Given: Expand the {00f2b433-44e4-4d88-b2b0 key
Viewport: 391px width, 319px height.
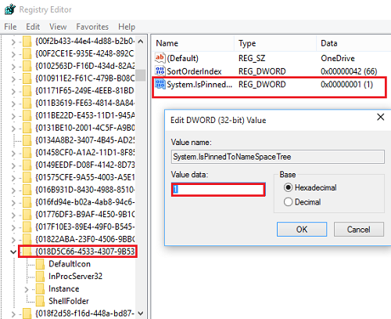Looking at the screenshot, I should coord(13,42).
